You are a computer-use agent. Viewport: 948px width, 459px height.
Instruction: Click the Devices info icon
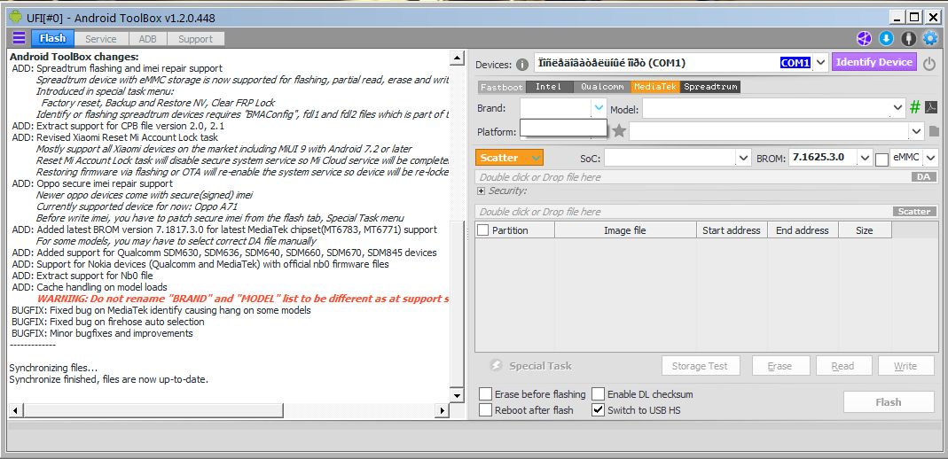(521, 65)
